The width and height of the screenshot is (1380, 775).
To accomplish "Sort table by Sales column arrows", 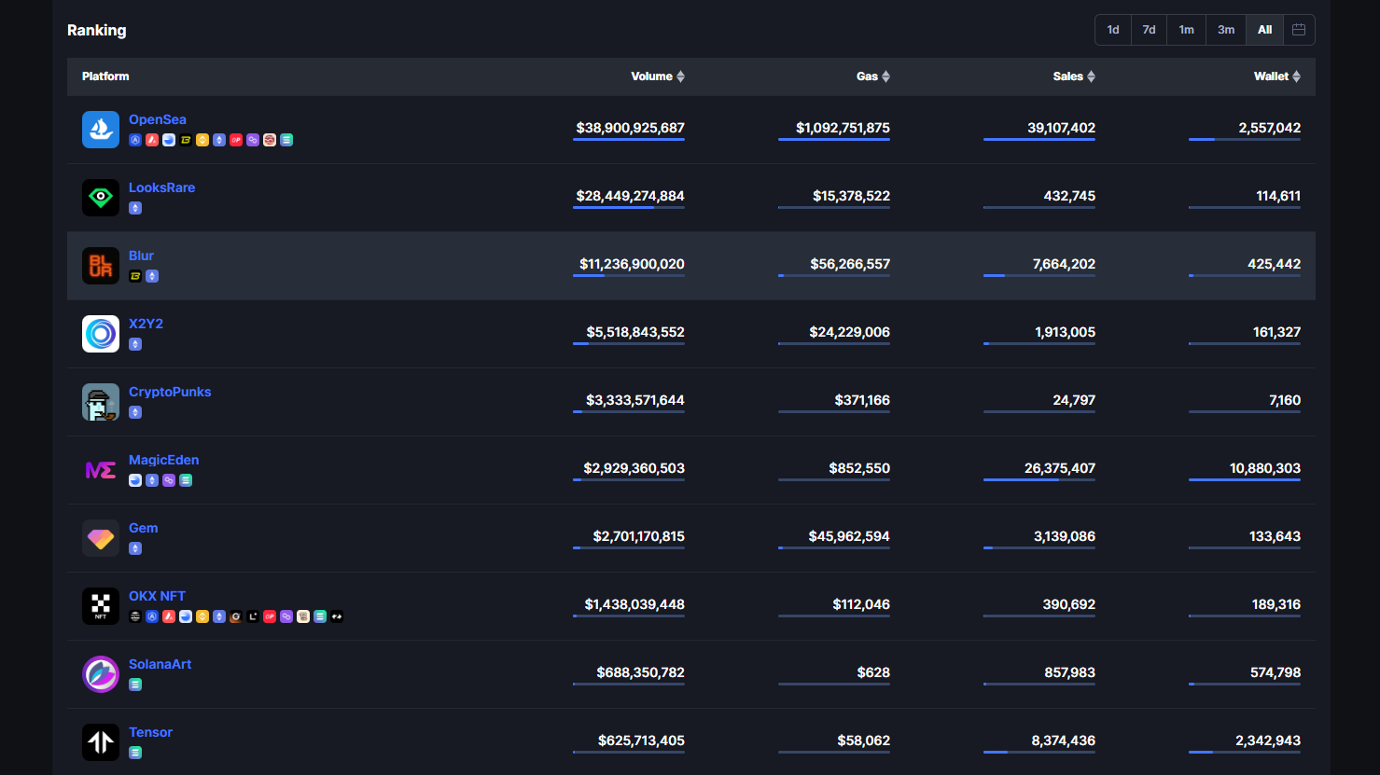I will (x=1091, y=76).
